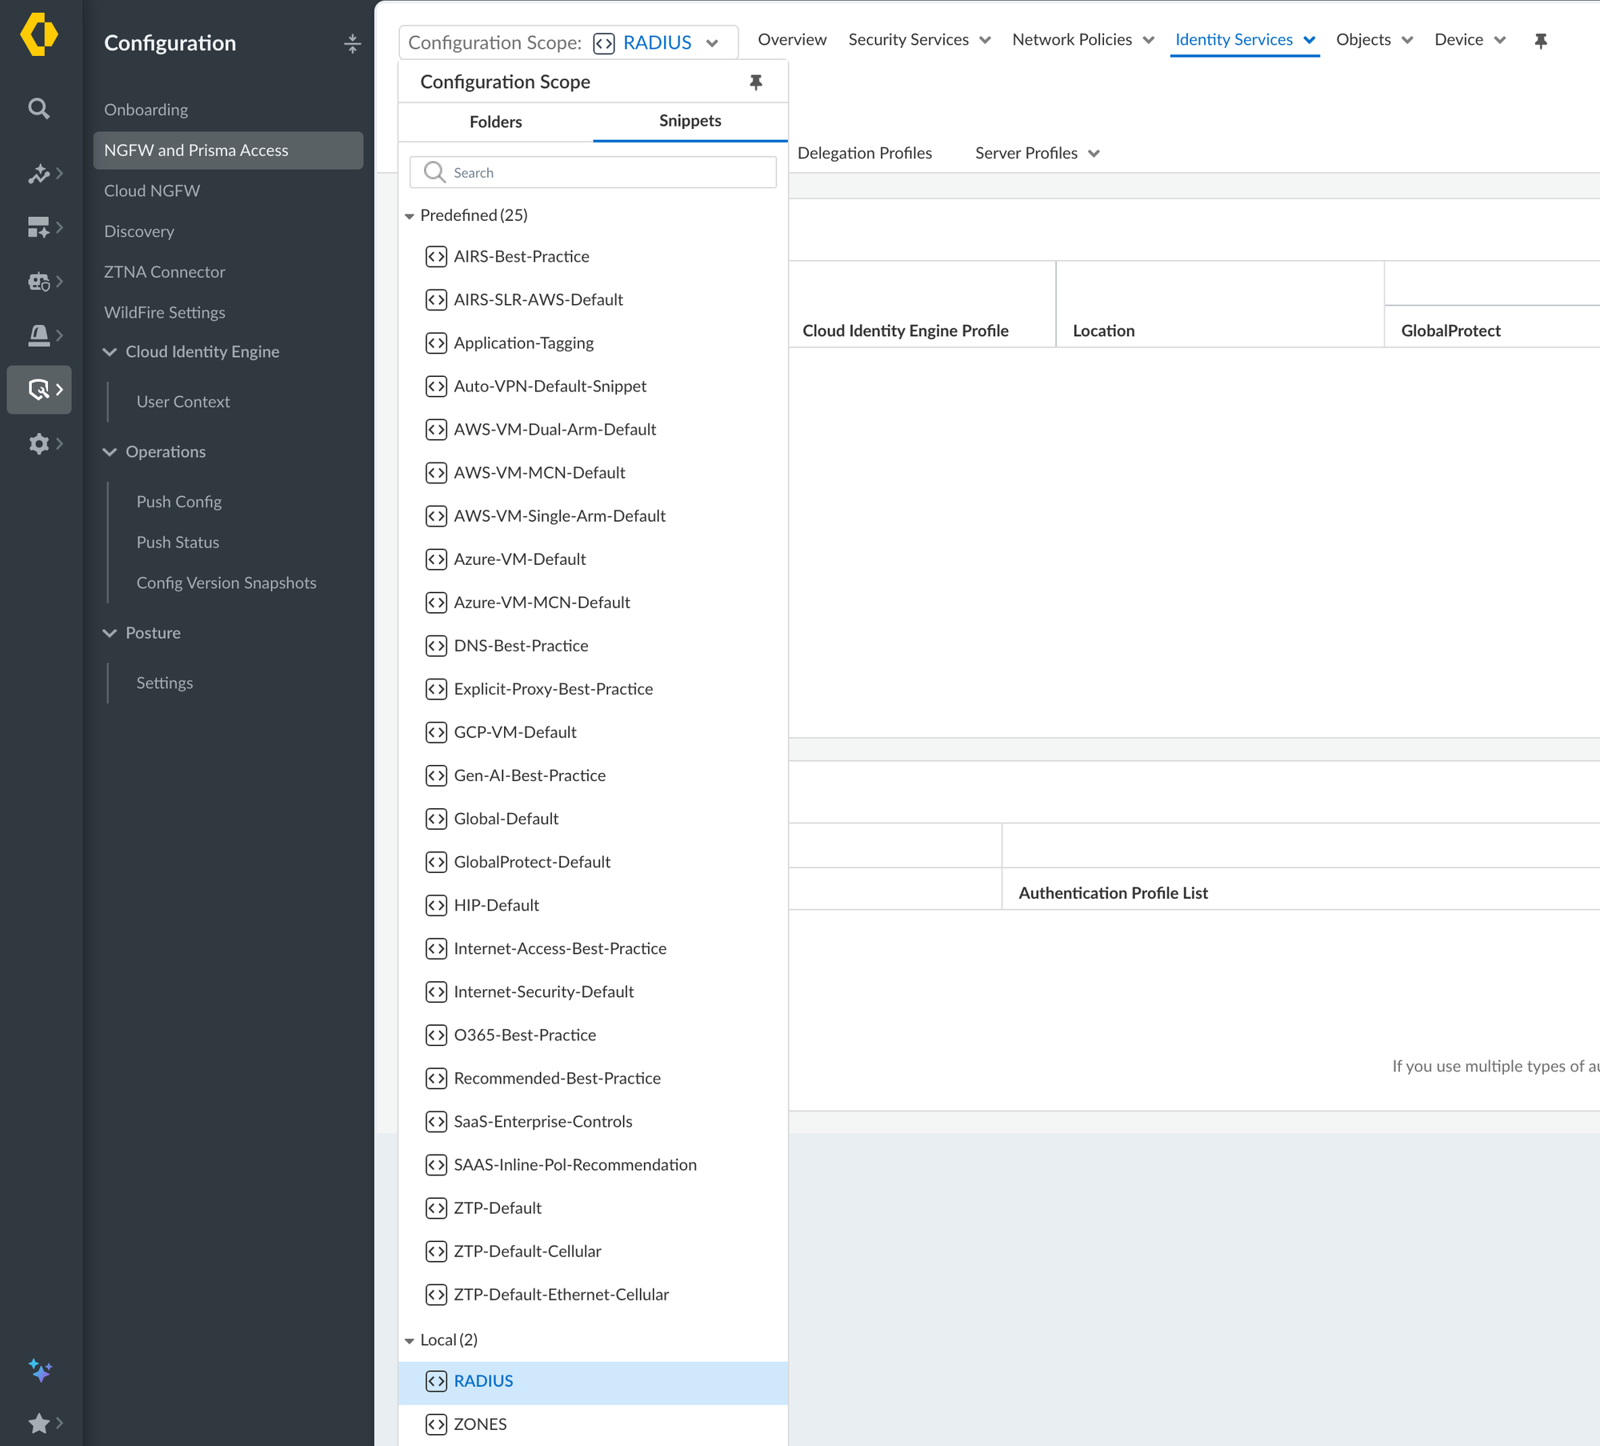The width and height of the screenshot is (1600, 1446).
Task: Pin the Configuration Scope panel
Action: tap(755, 82)
